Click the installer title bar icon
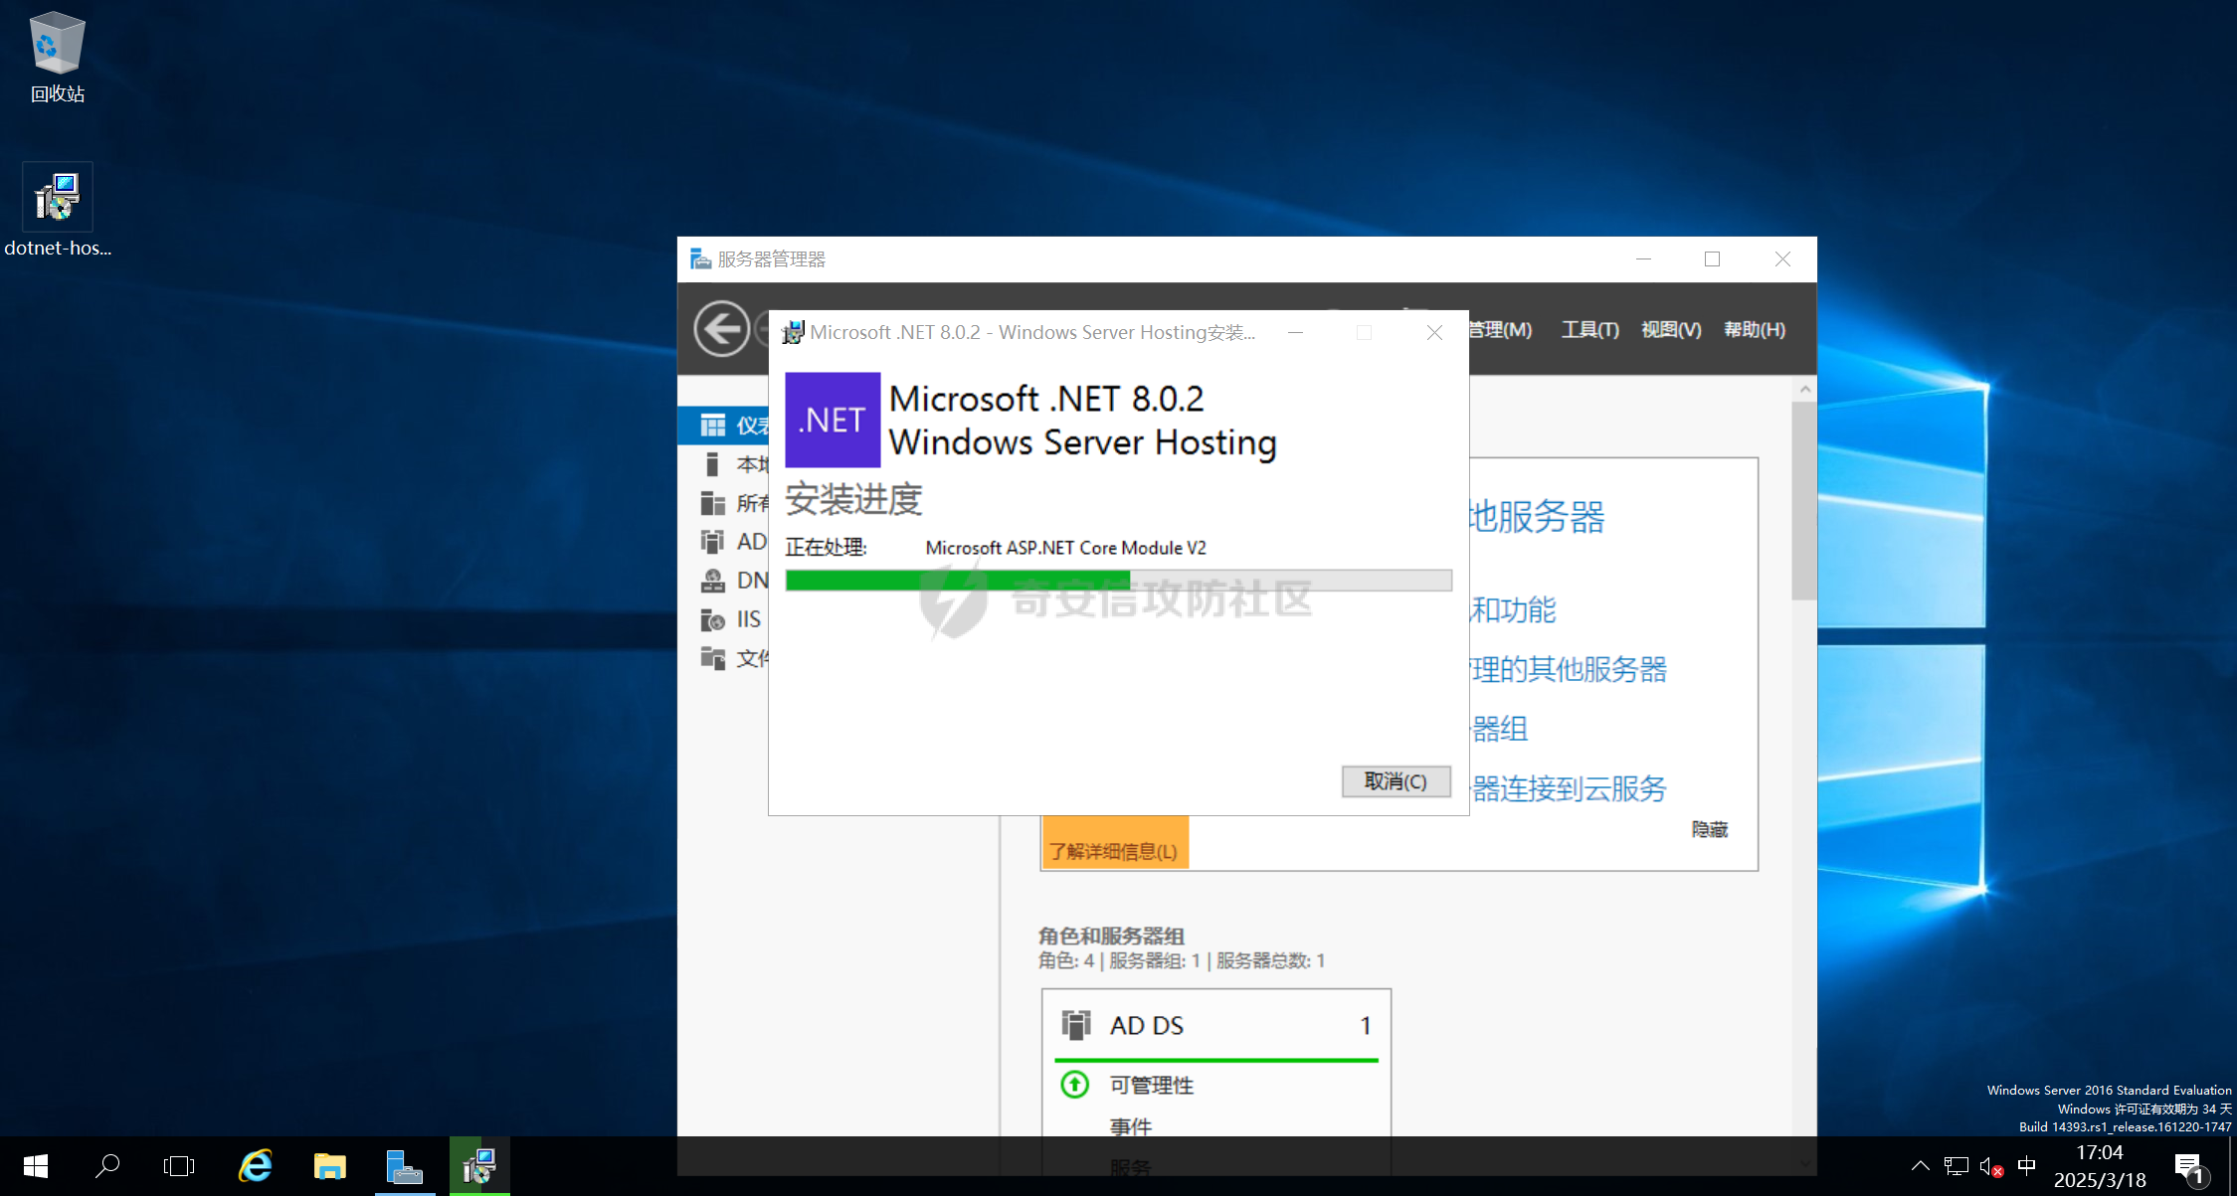Image resolution: width=2237 pixels, height=1196 pixels. (793, 332)
